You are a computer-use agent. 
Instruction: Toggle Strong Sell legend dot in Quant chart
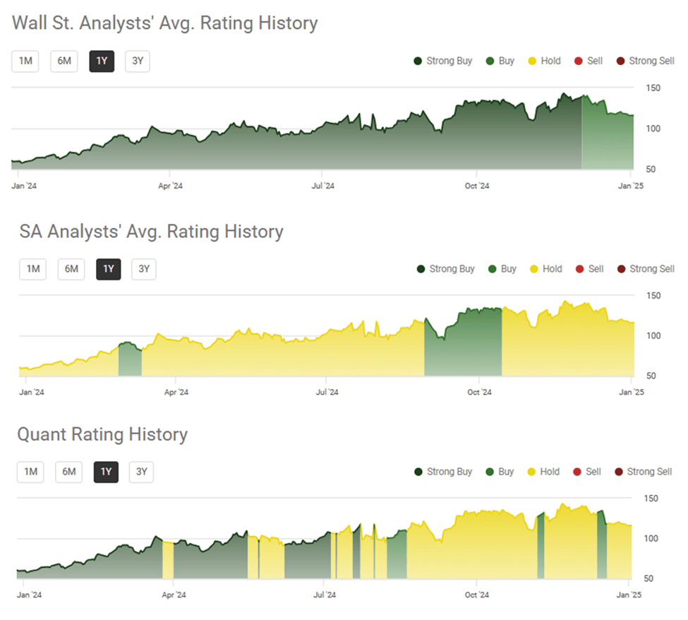coord(618,472)
